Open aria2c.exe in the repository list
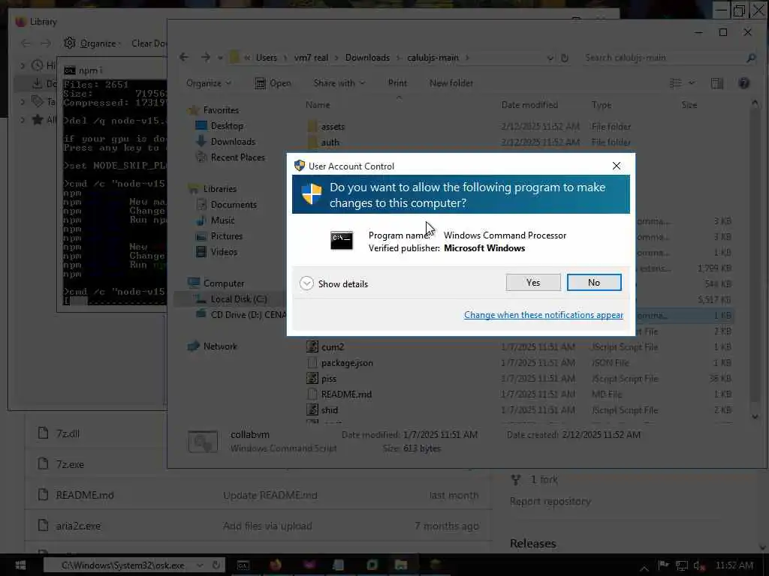The height and width of the screenshot is (576, 769). click(x=78, y=526)
